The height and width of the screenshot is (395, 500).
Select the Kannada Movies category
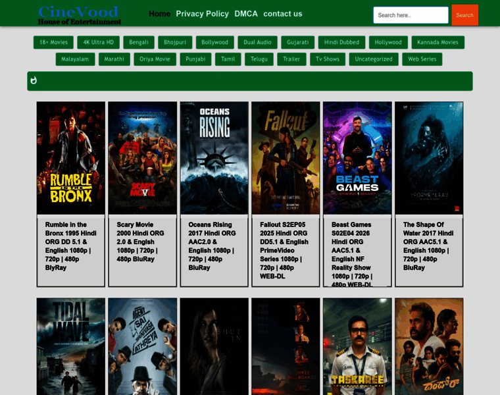(438, 42)
